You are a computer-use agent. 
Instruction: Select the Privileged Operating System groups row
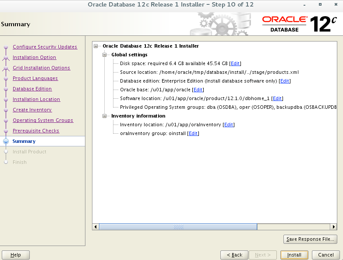click(228, 107)
